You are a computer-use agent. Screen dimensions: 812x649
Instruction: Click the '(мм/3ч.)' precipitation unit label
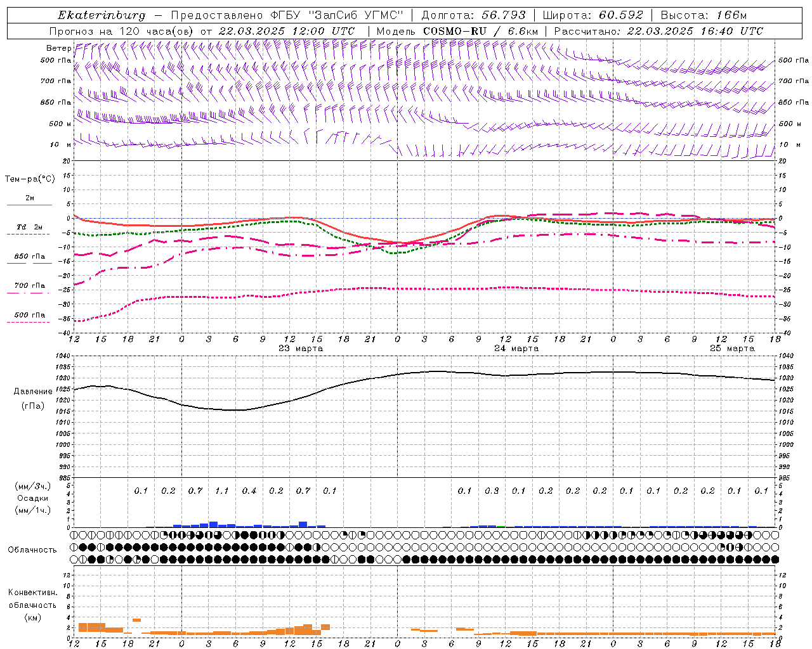click(33, 486)
